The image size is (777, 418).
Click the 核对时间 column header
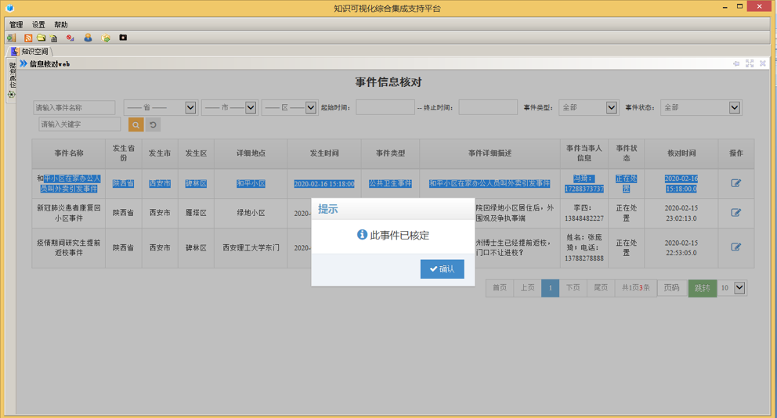pyautogui.click(x=681, y=153)
